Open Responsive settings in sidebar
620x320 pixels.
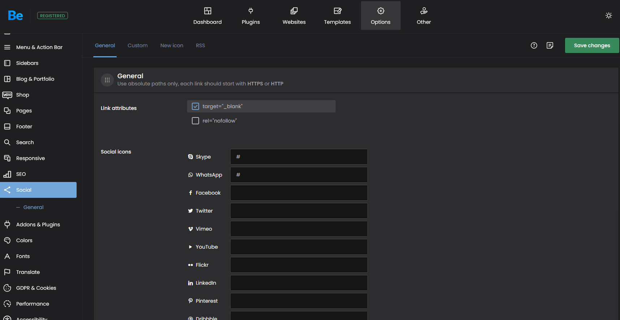coord(38,158)
